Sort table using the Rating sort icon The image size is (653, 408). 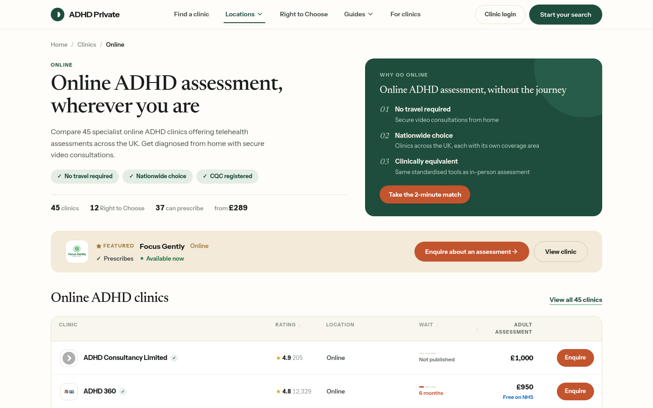[x=300, y=325]
